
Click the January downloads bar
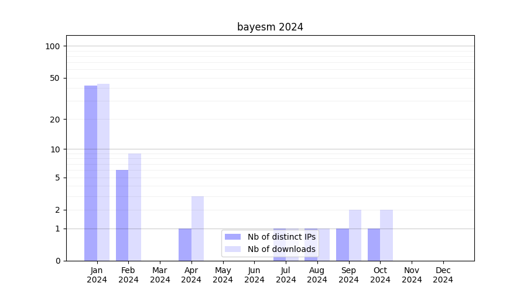tap(103, 172)
